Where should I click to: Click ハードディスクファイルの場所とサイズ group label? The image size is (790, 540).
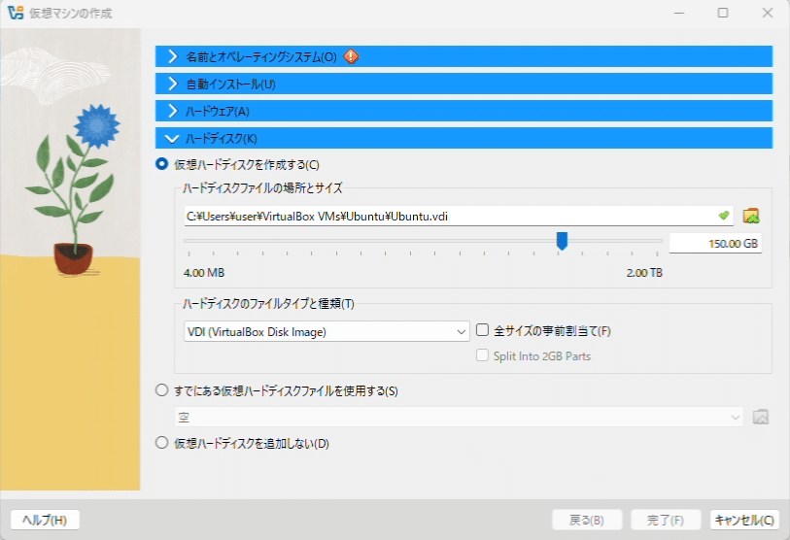coord(262,187)
